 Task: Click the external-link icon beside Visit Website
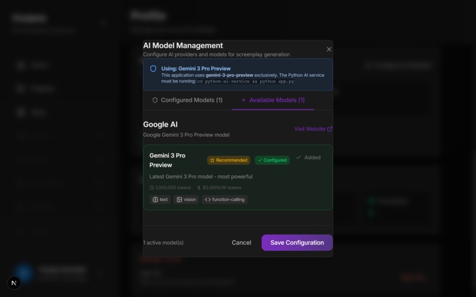pyautogui.click(x=330, y=129)
